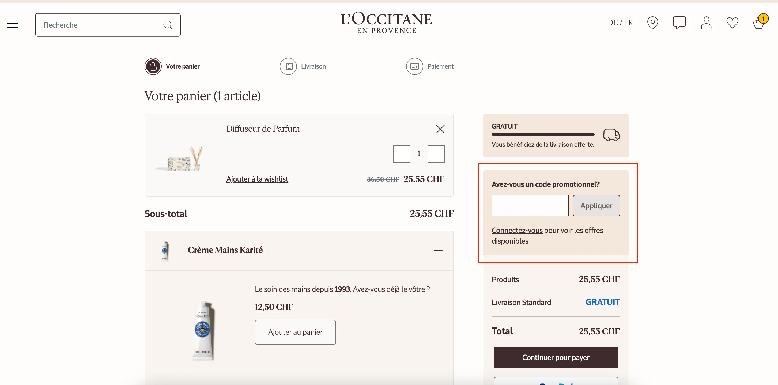The height and width of the screenshot is (385, 778).
Task: Remove Diffuseur de Parfum with the X
Action: 440,129
